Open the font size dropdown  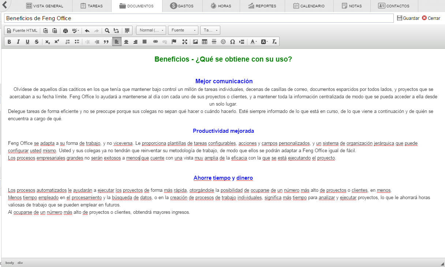pyautogui.click(x=210, y=30)
